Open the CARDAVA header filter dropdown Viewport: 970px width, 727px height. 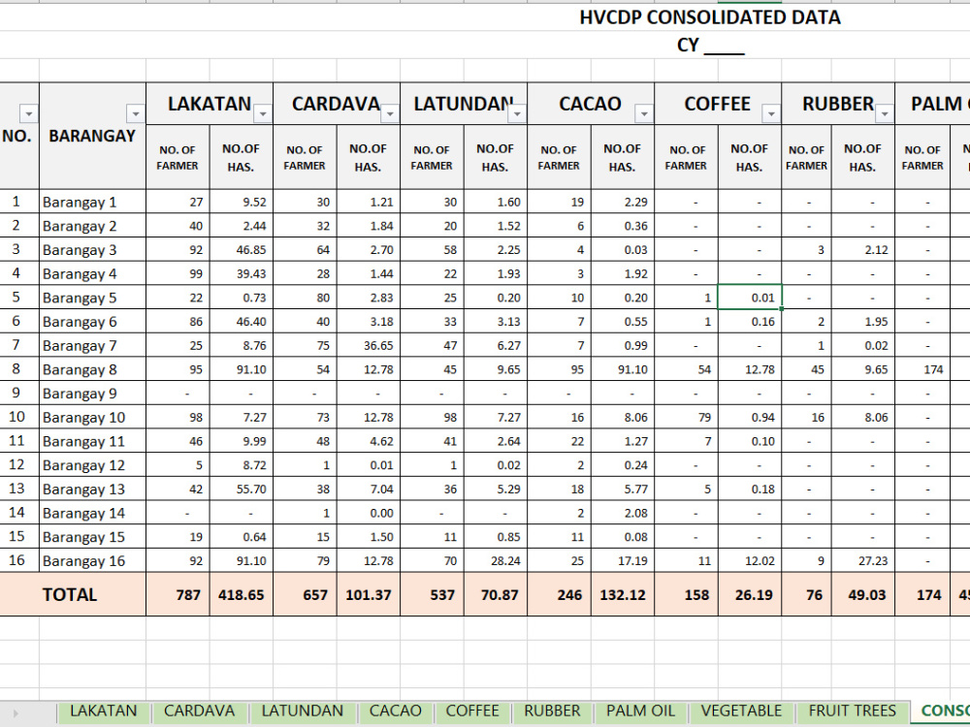[x=390, y=113]
